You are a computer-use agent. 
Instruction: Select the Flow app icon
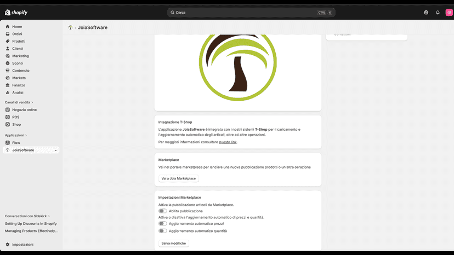[8, 142]
